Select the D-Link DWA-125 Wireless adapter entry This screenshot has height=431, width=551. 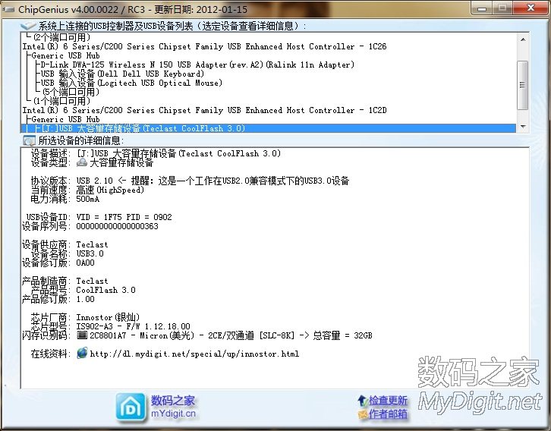click(x=197, y=64)
